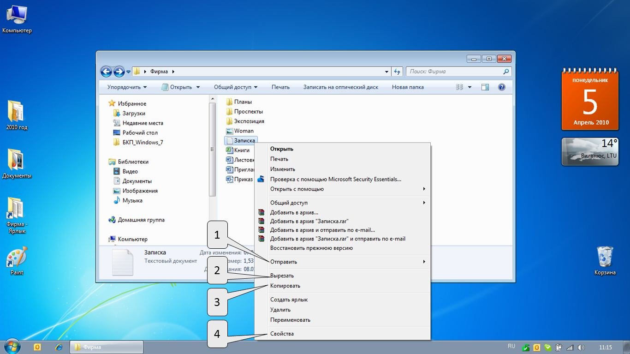Select Загрузки in the navigation pane
Screen dimensions: 630x354
pos(134,113)
